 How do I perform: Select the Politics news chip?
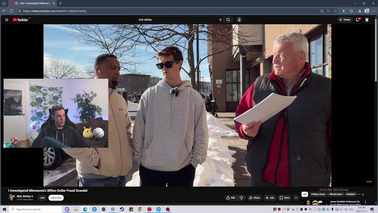(318, 194)
